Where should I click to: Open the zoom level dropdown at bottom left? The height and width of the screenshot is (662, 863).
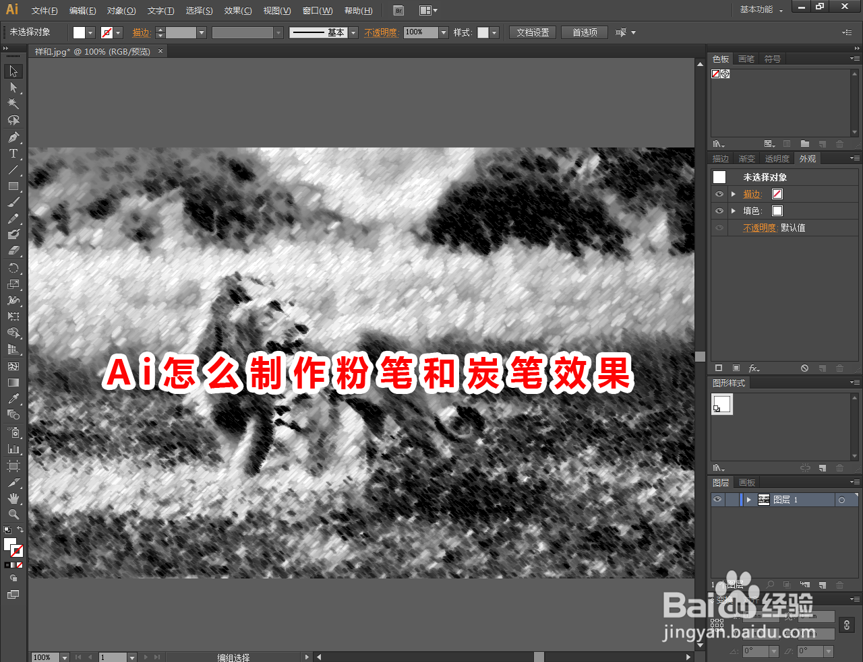[63, 657]
